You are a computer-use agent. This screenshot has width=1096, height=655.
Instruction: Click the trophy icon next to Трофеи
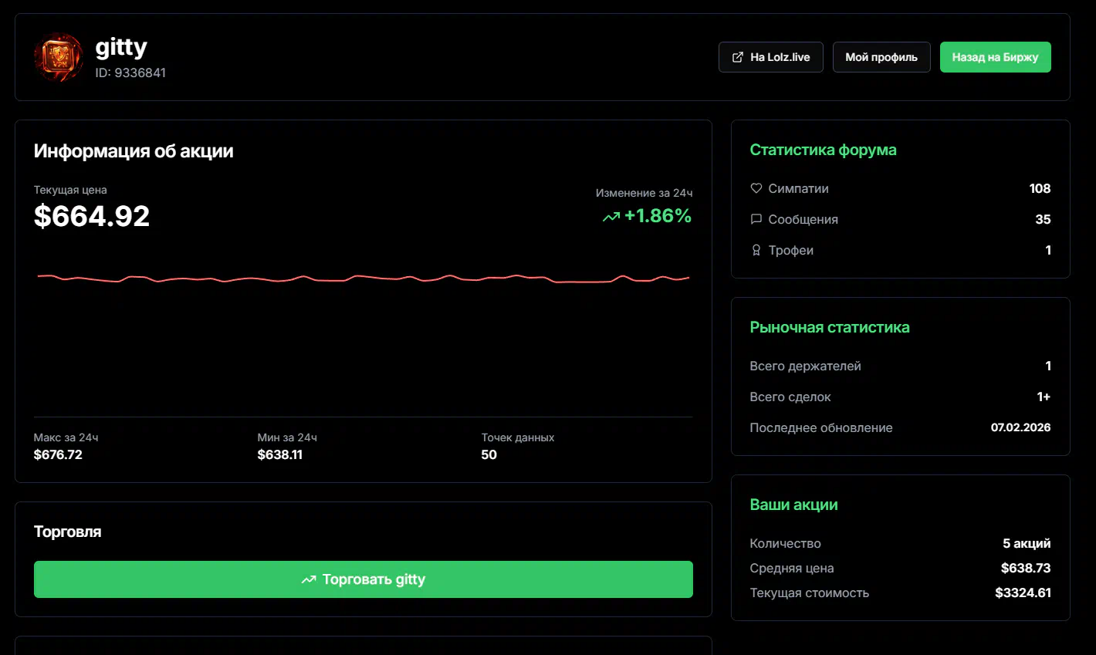point(756,250)
